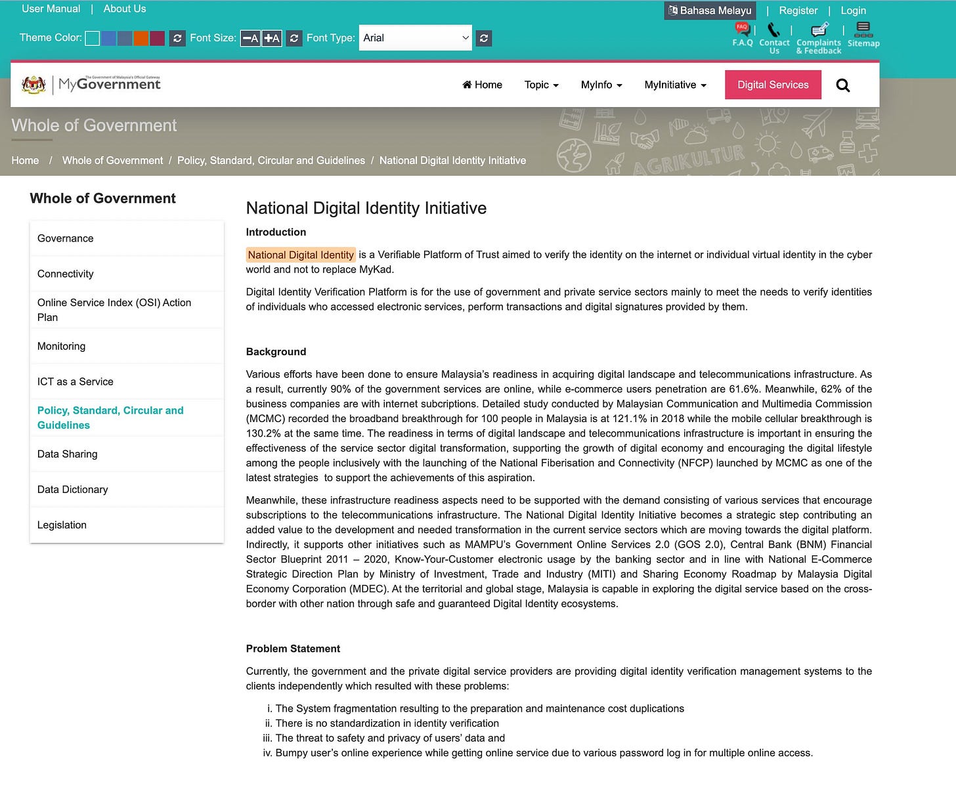Reset theme color with refresh icon

tap(177, 38)
